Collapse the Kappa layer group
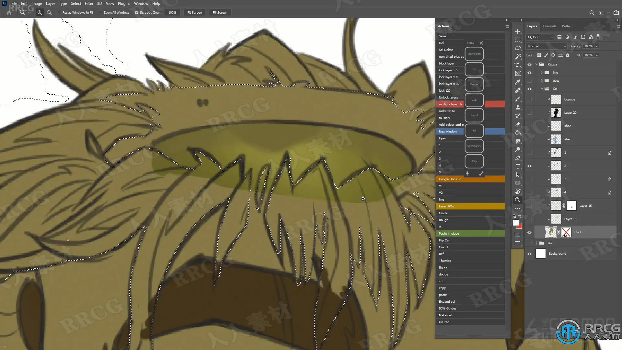The image size is (622, 350). click(x=536, y=64)
